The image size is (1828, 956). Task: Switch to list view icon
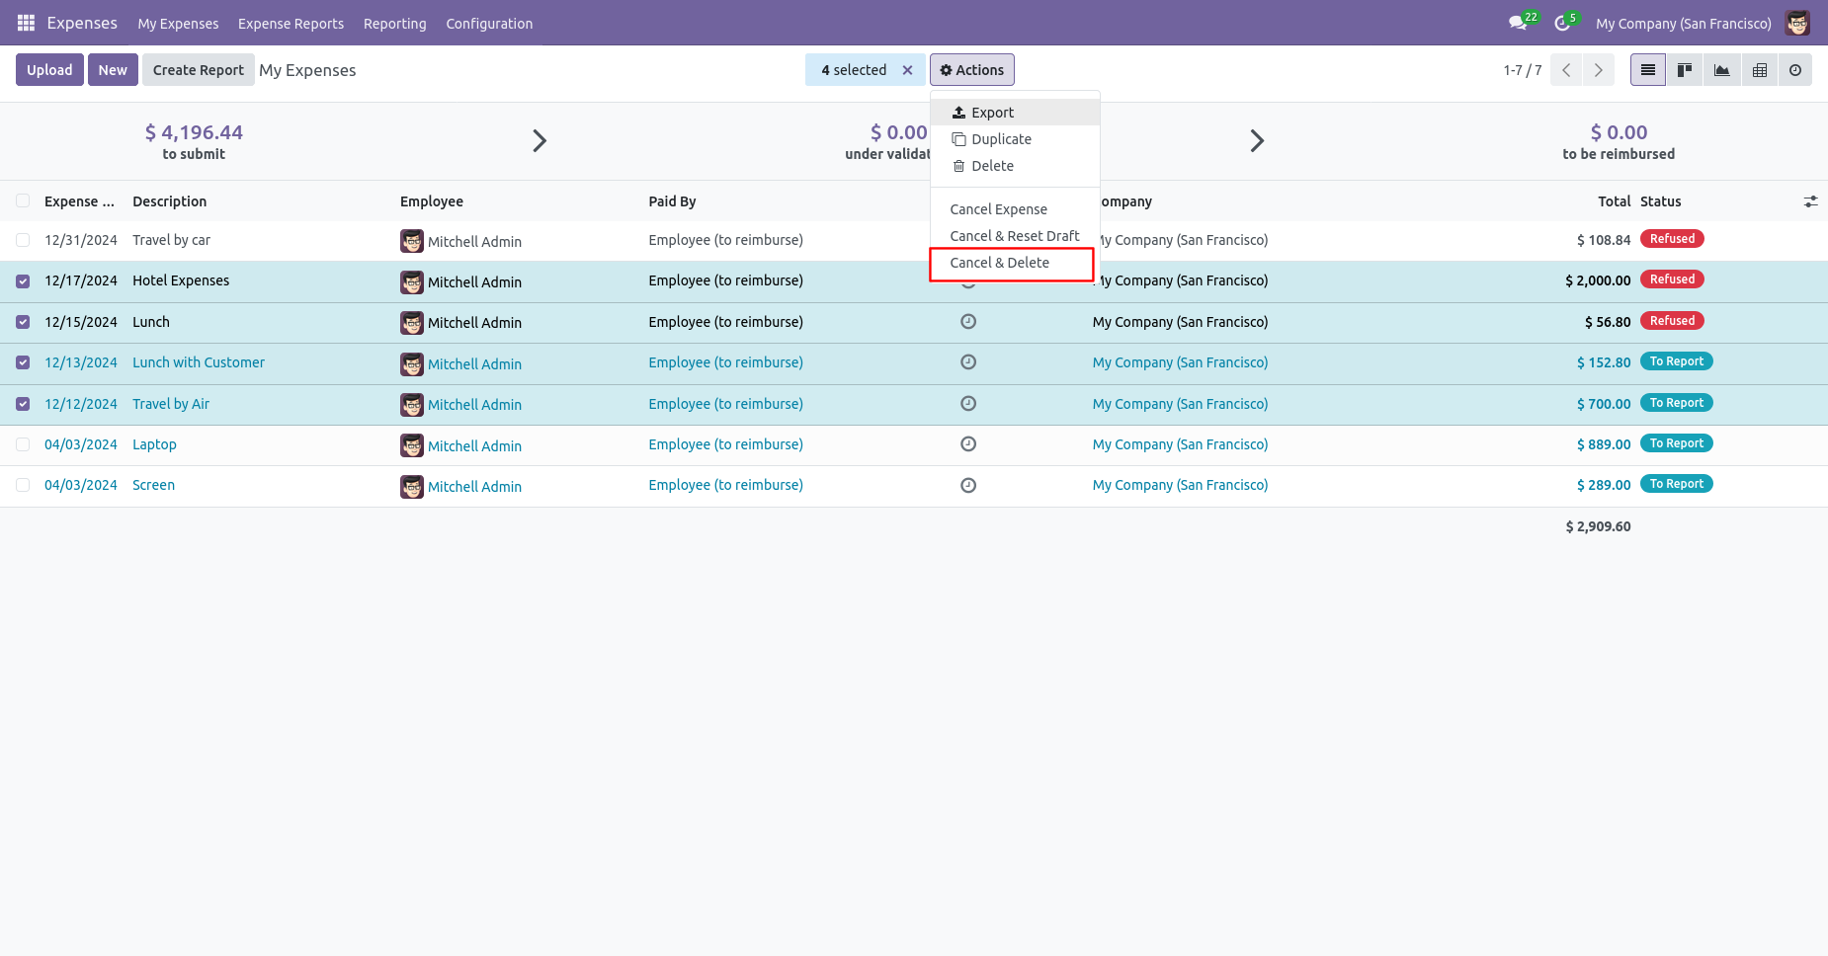1648,70
